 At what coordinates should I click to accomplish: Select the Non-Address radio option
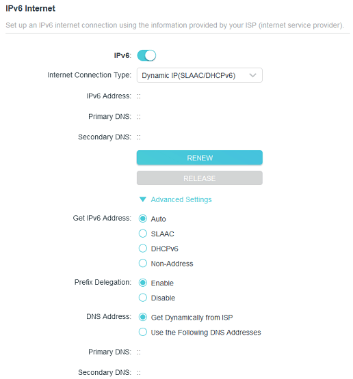tap(143, 263)
